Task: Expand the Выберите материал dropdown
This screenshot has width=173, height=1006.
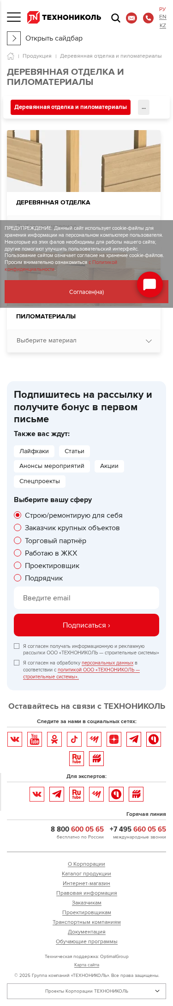Action: tap(84, 341)
